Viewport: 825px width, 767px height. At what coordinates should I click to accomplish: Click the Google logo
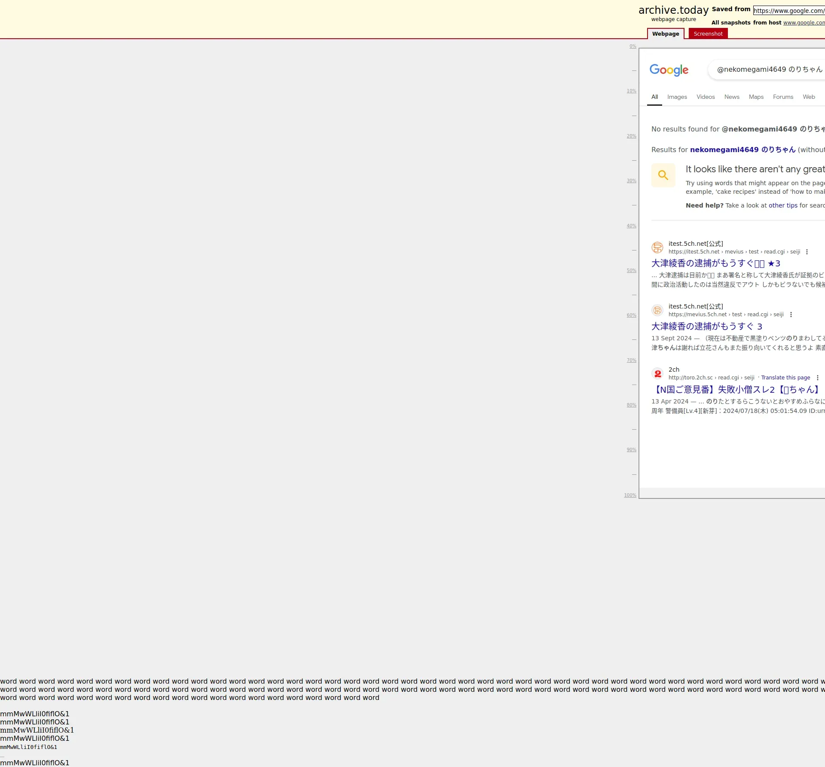click(669, 70)
